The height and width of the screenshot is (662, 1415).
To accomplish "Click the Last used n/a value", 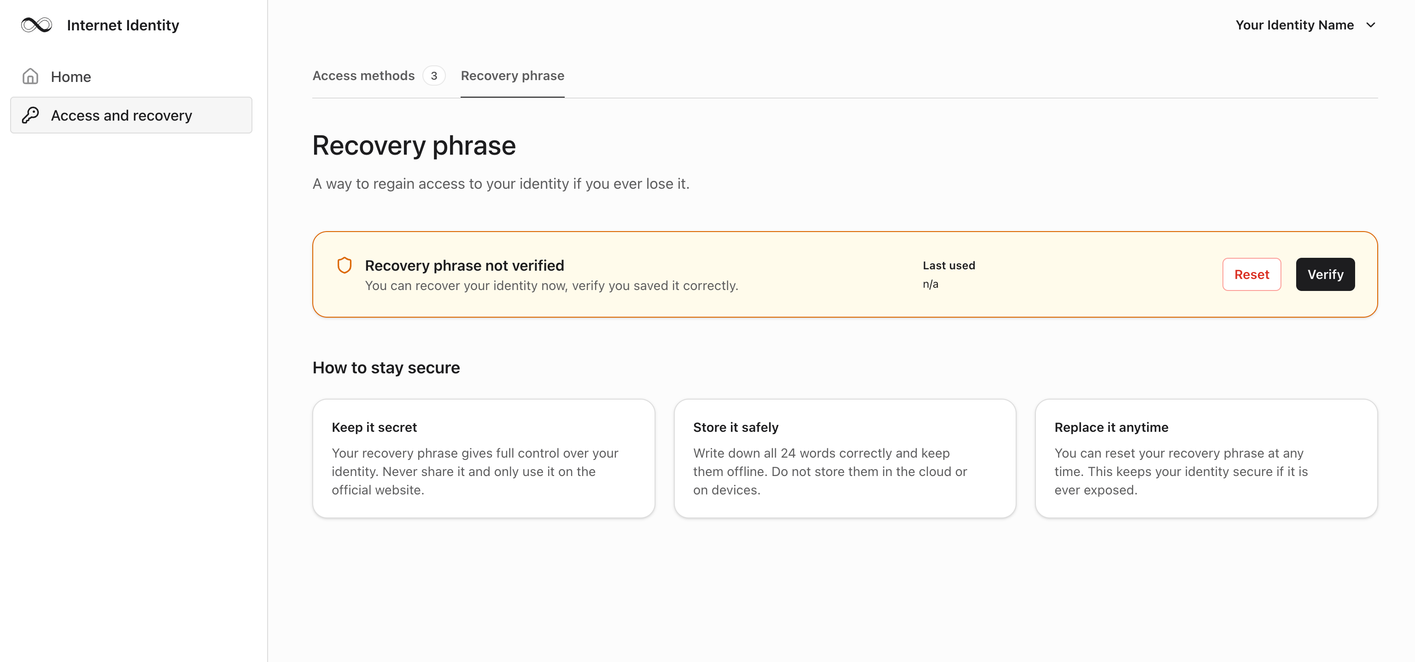I will coord(930,285).
